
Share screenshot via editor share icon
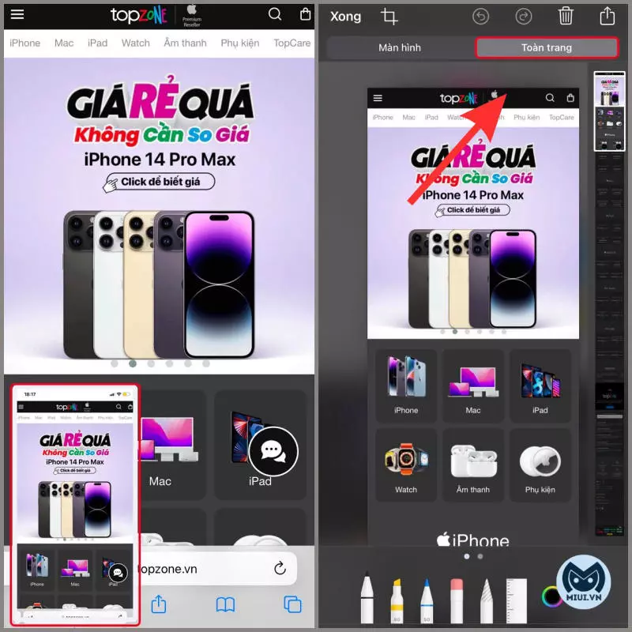pyautogui.click(x=608, y=16)
